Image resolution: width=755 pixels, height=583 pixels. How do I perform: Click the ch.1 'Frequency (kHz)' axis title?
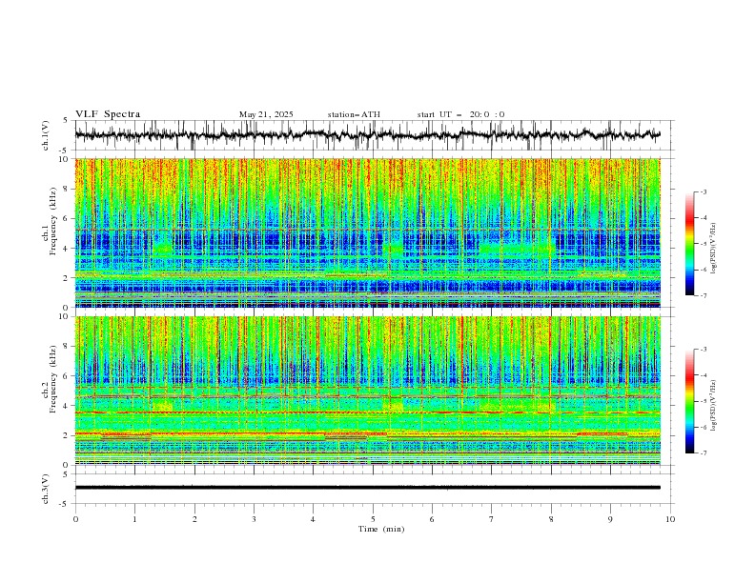tap(53, 219)
